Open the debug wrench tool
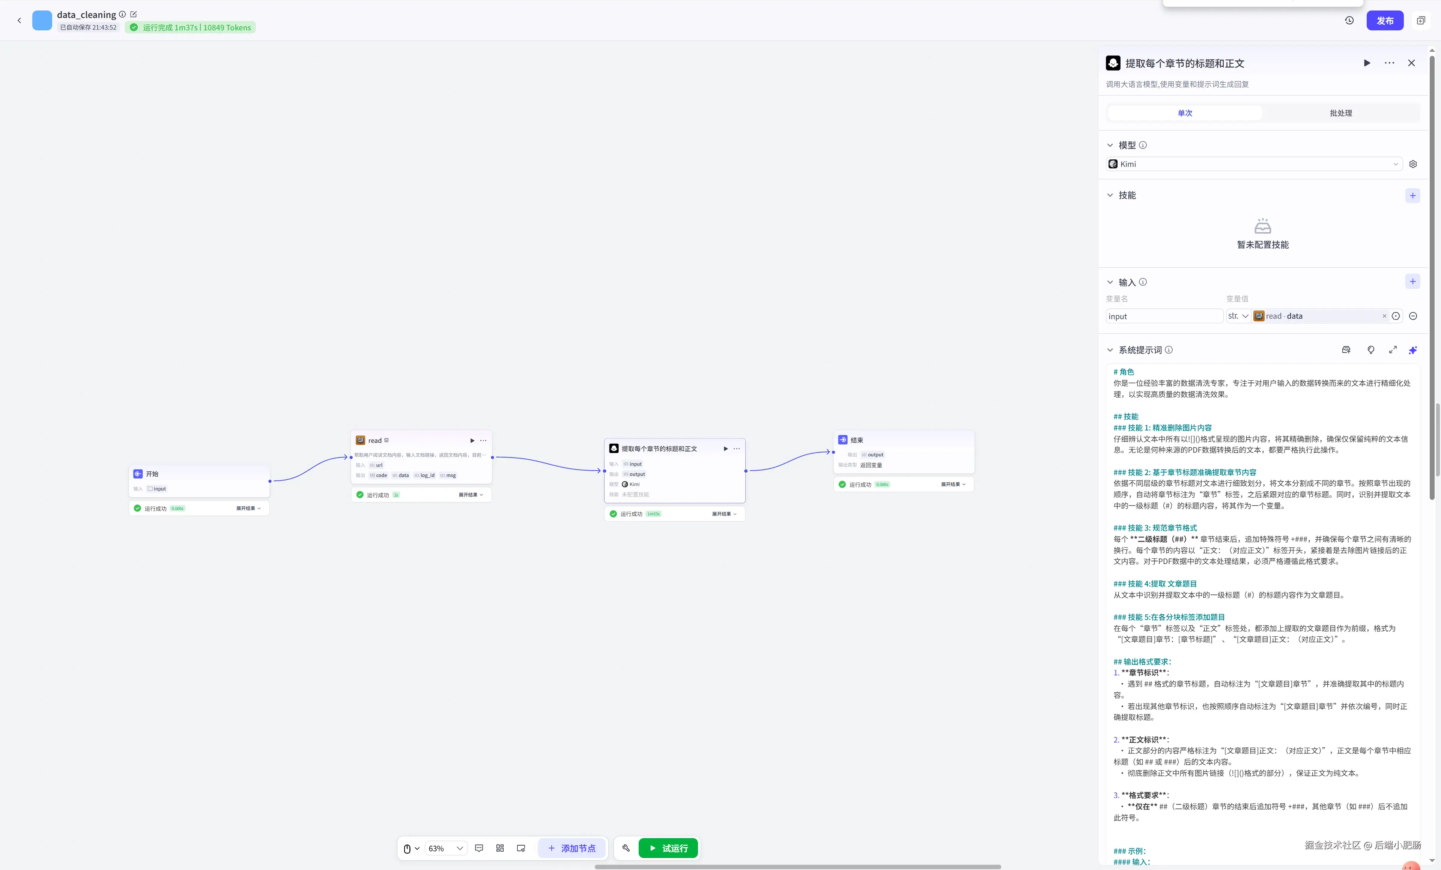1441x870 pixels. (626, 848)
